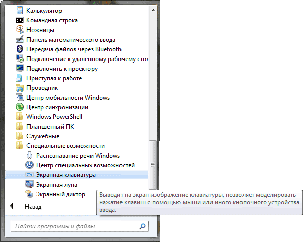
Task: Click the Центр специальных возможностей icon
Action: tap(29, 165)
